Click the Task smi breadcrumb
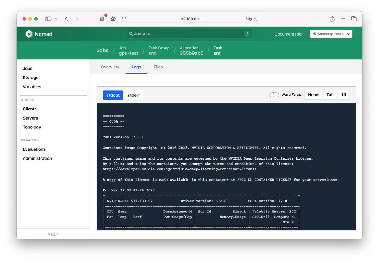 tap(218, 51)
